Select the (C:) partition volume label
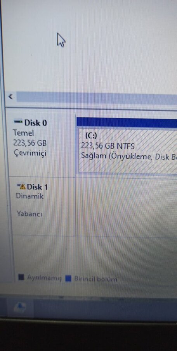177x351 pixels. point(91,136)
